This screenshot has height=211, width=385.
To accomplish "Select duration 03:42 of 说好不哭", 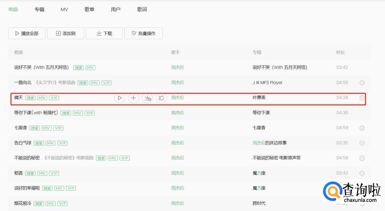I will coord(342,67).
